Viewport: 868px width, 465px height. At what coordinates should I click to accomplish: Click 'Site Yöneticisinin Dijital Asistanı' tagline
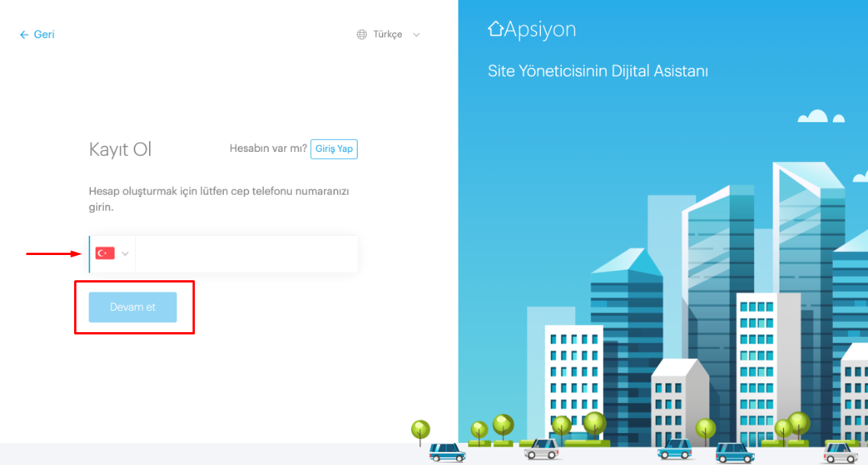click(x=598, y=71)
